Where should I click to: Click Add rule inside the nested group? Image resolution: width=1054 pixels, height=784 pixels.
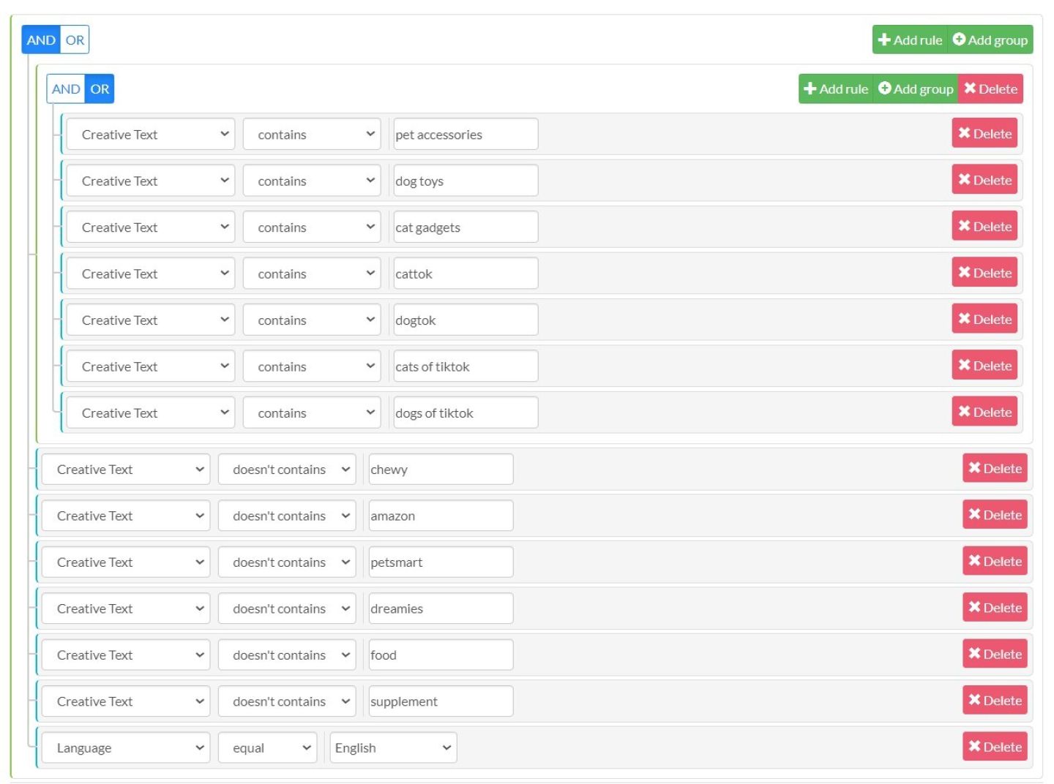tap(836, 89)
